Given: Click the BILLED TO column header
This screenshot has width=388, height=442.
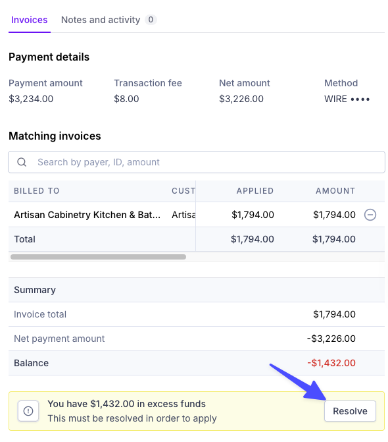Looking at the screenshot, I should [x=37, y=191].
